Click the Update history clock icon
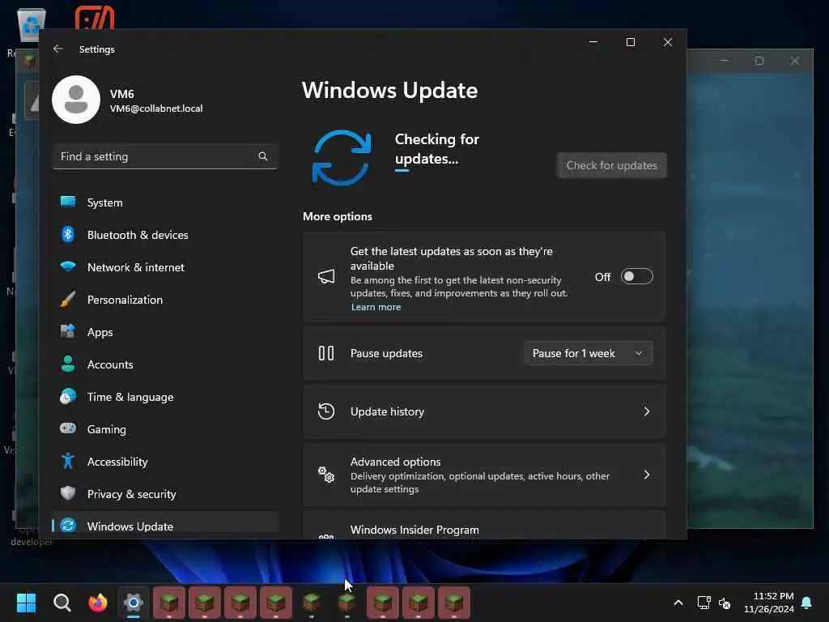This screenshot has height=622, width=829. click(x=326, y=411)
